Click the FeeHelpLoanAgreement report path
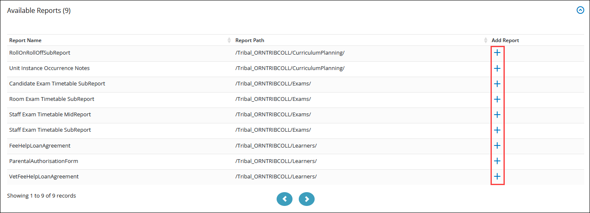The width and height of the screenshot is (590, 213). [x=276, y=145]
